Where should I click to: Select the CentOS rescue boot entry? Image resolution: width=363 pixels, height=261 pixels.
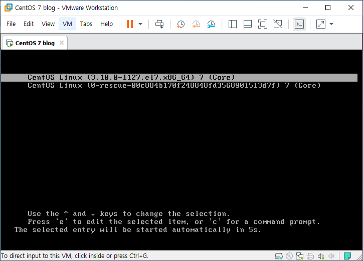point(174,85)
